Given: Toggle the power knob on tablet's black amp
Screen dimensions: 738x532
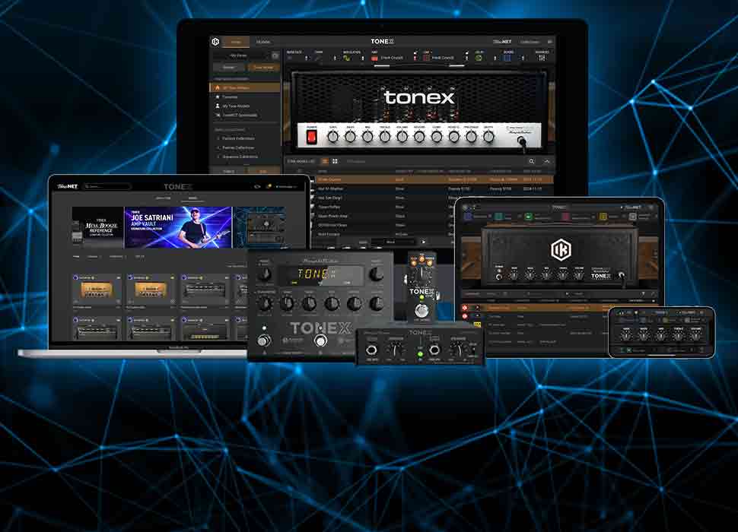Looking at the screenshot, I should coord(499,277).
